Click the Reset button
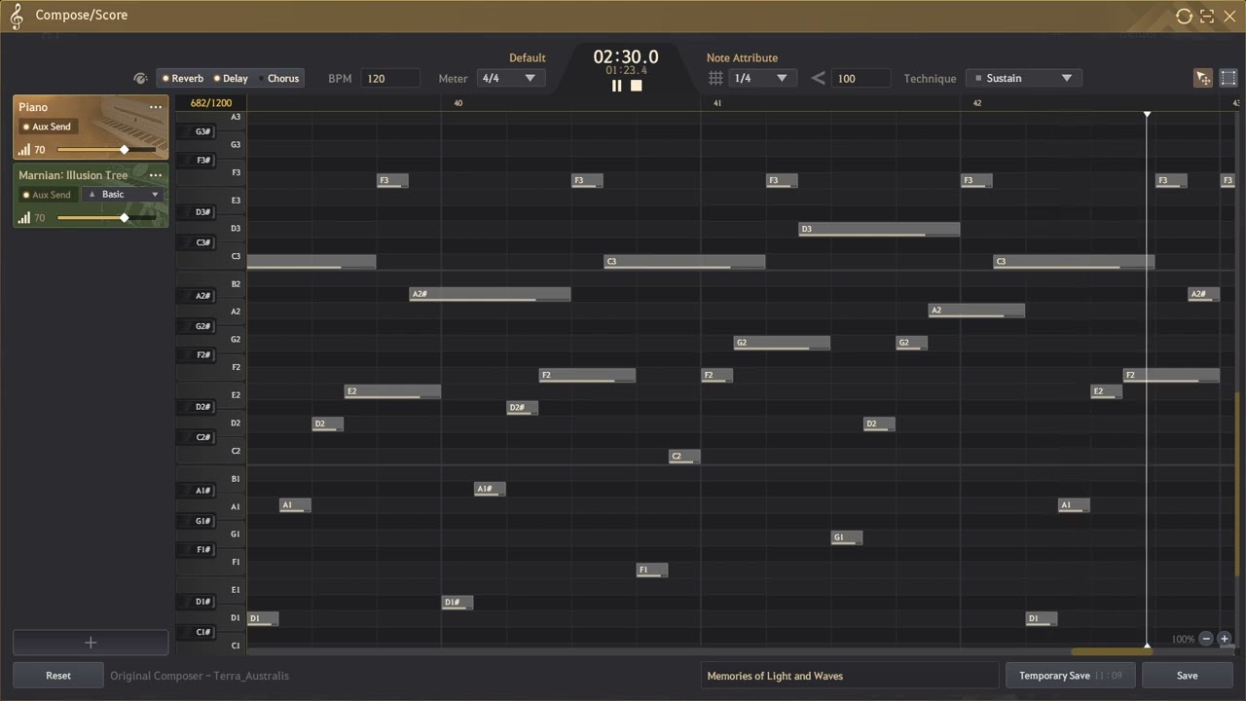Screen dimensions: 1246x701 58,676
